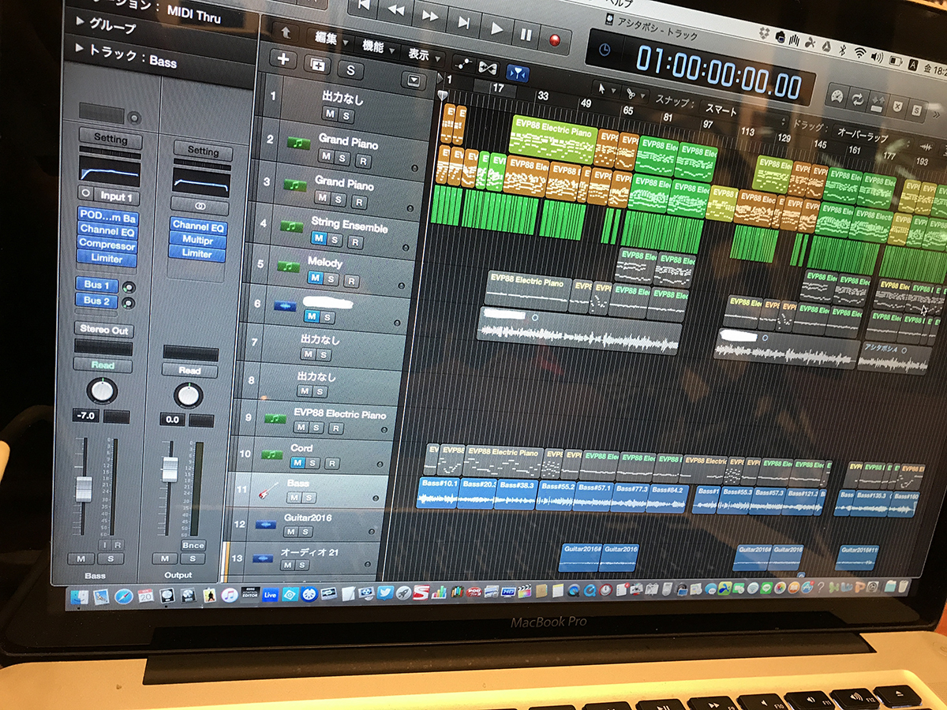The height and width of the screenshot is (710, 947).
Task: Click the Bnce bounce button
Action: 193,545
